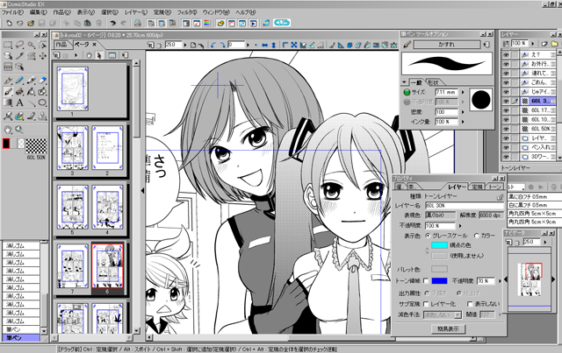Screen dimensions: 562x353
Task: Flip the canvas view vertically
Action: click(x=274, y=45)
